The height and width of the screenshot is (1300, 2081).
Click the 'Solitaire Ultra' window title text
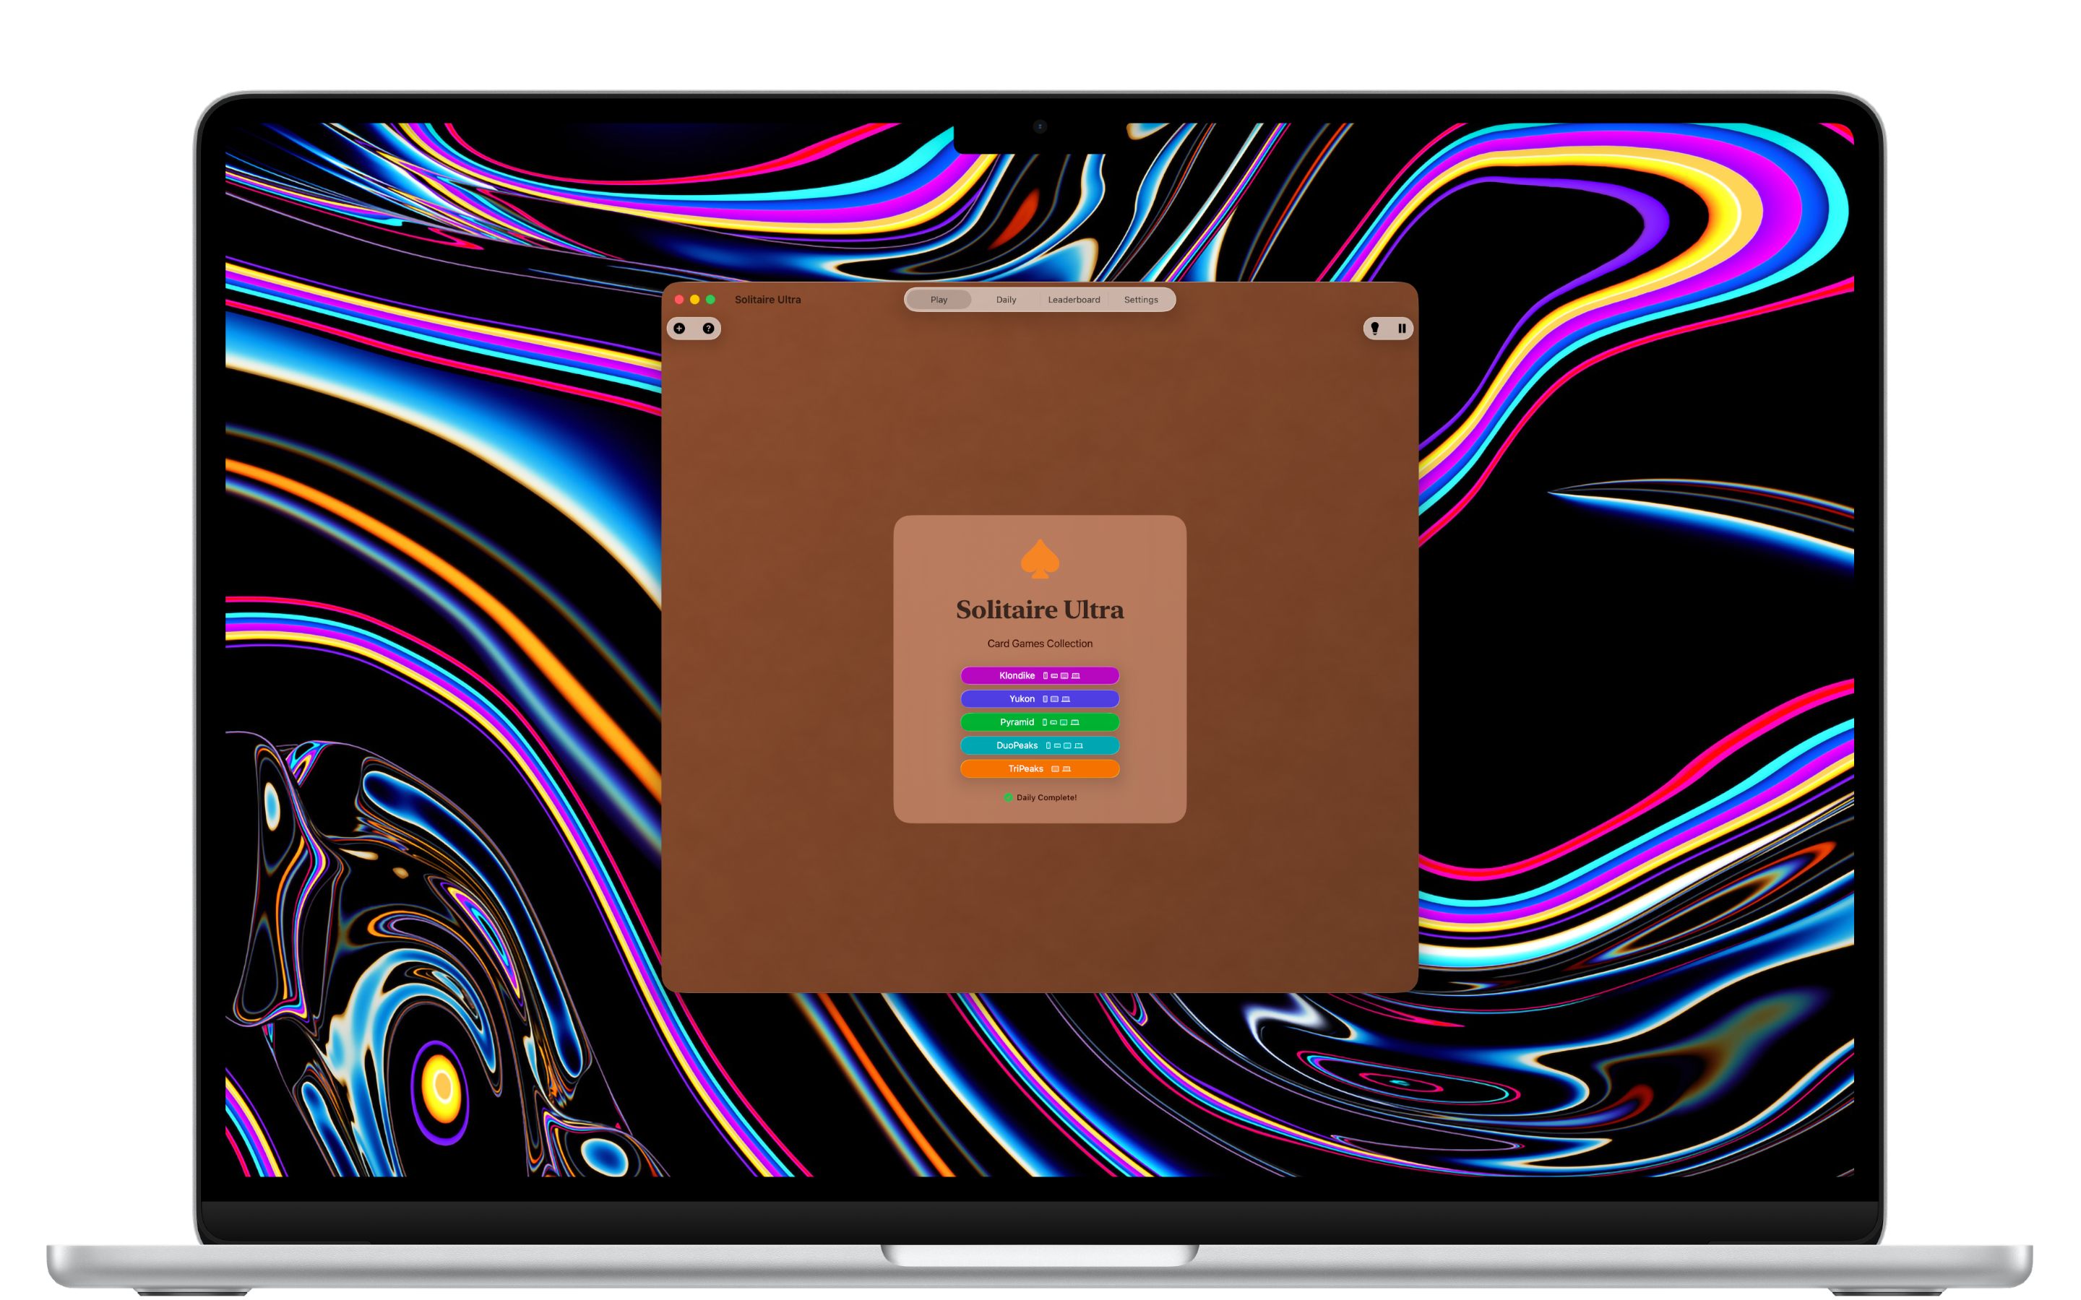tap(767, 300)
